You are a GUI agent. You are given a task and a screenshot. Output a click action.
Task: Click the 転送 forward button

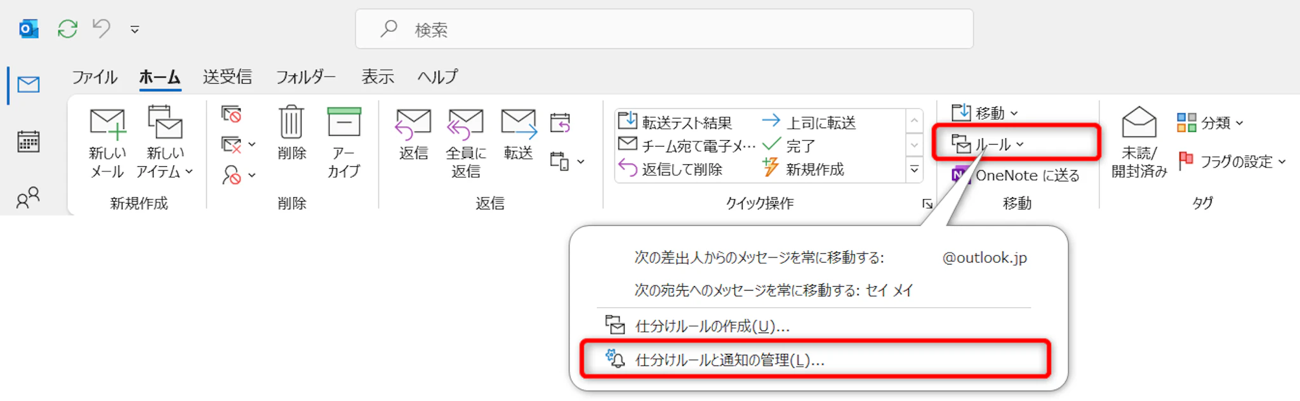coord(519,134)
